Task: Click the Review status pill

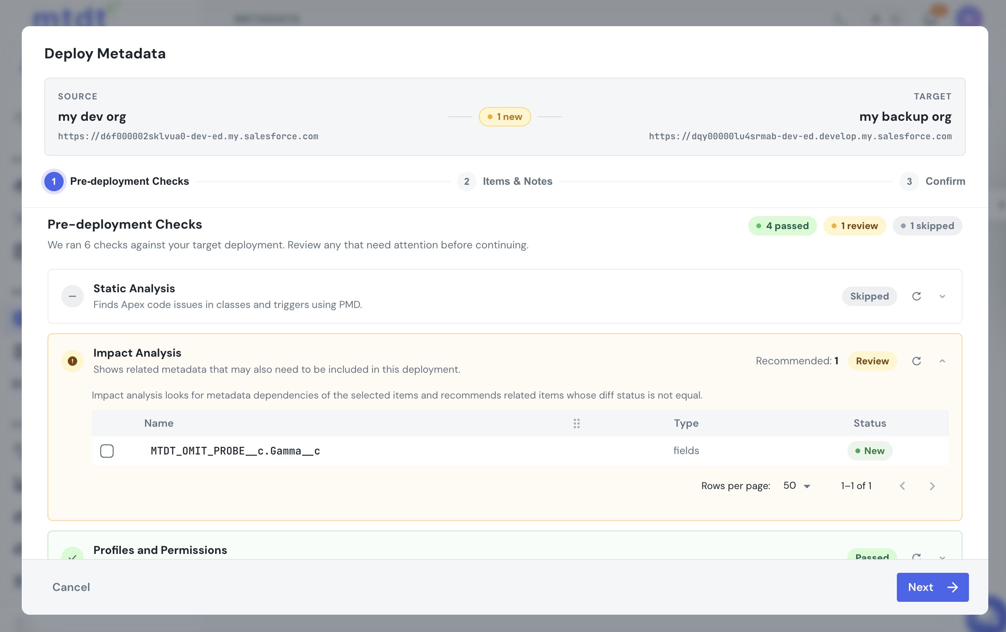Action: tap(872, 361)
